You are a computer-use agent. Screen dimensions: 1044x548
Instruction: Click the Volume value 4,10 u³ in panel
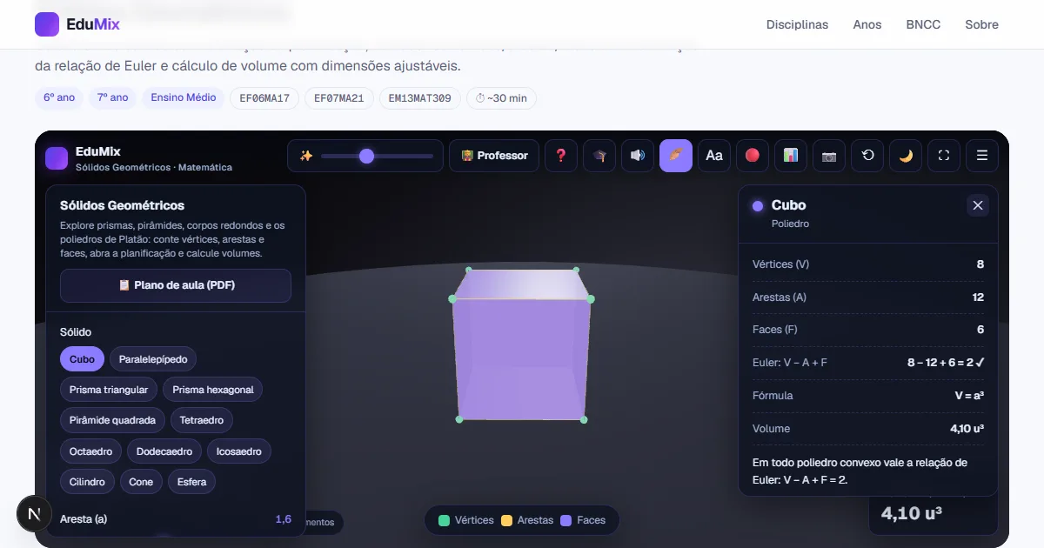(967, 429)
